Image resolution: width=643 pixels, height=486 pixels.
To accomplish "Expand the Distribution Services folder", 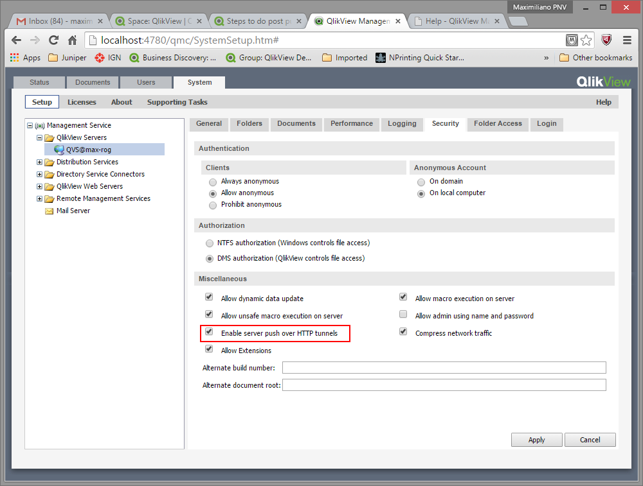I will coord(39,162).
